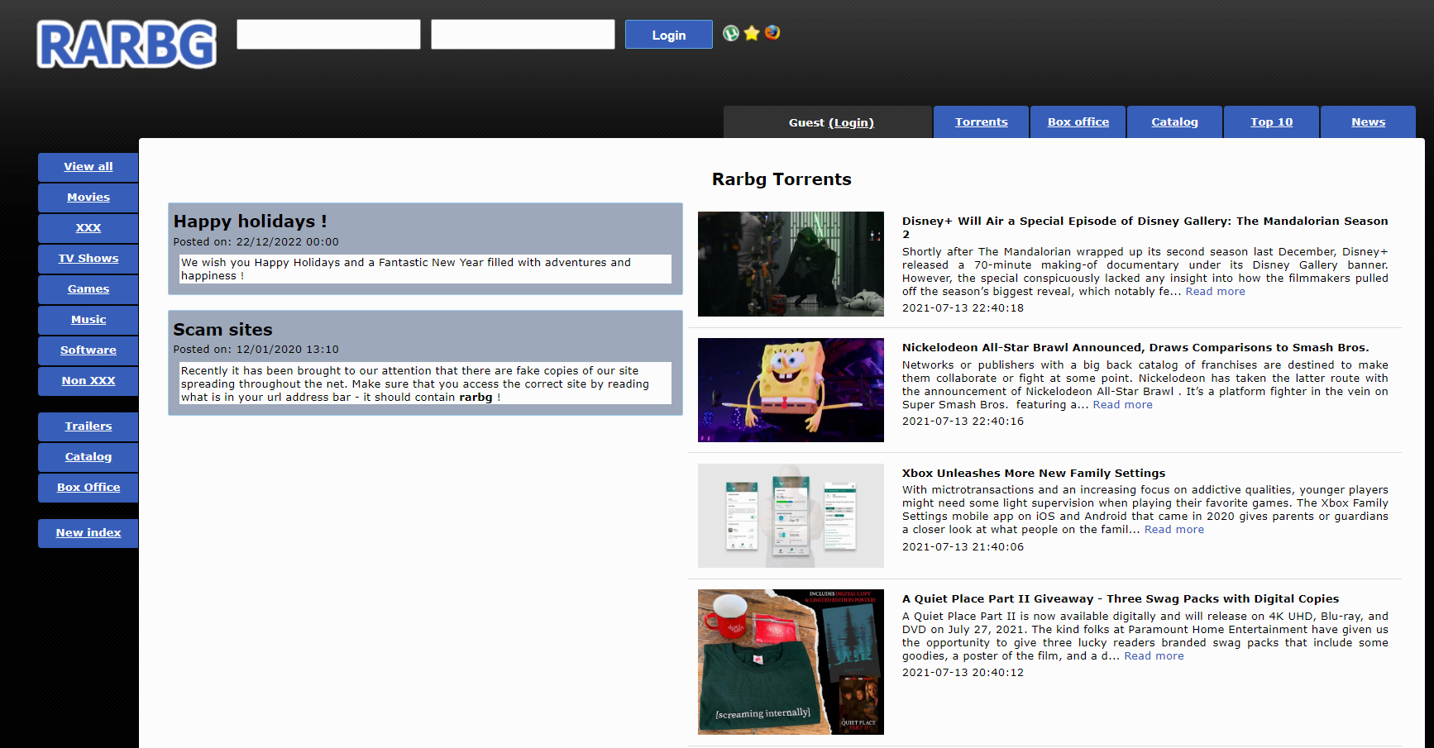Focus the password input field
Screen dimensions: 1434x748
(x=523, y=35)
